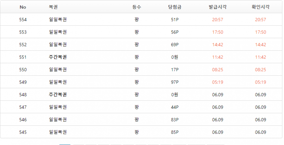Select row number 545
284x145 pixels.
[x=23, y=132]
